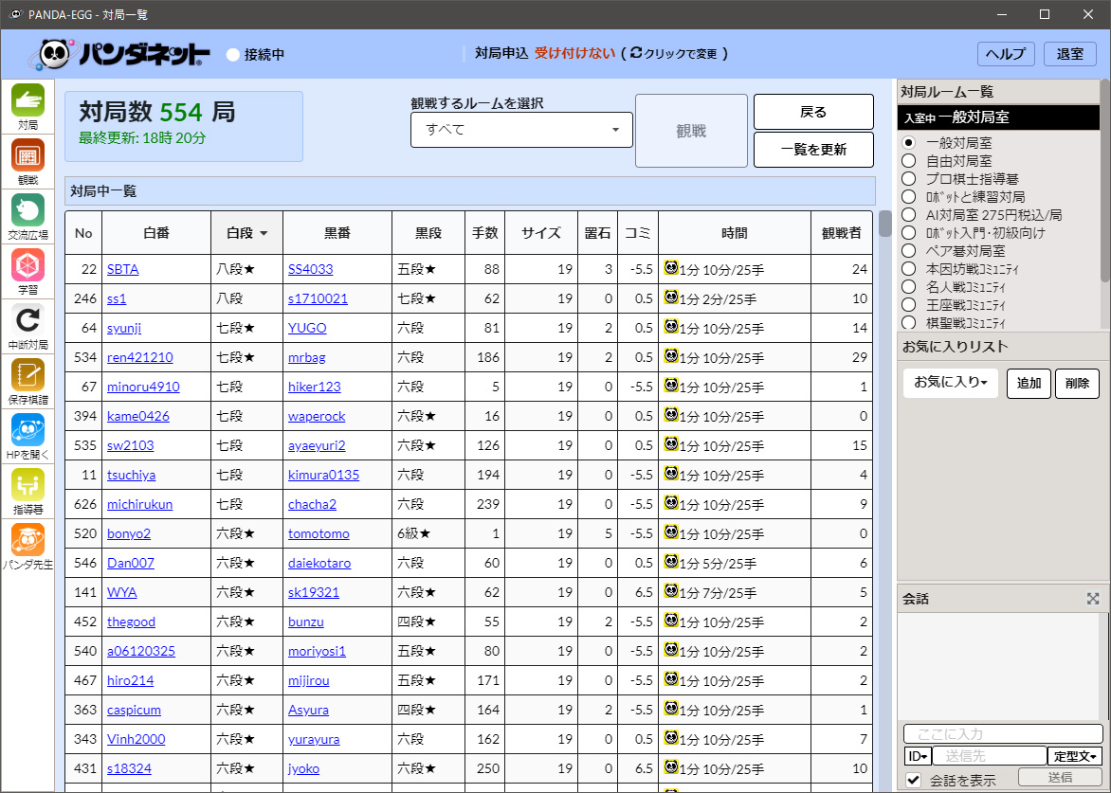Image resolution: width=1111 pixels, height=793 pixels.
Task: Select プロ棋士指導碁 radio button
Action: pyautogui.click(x=909, y=178)
